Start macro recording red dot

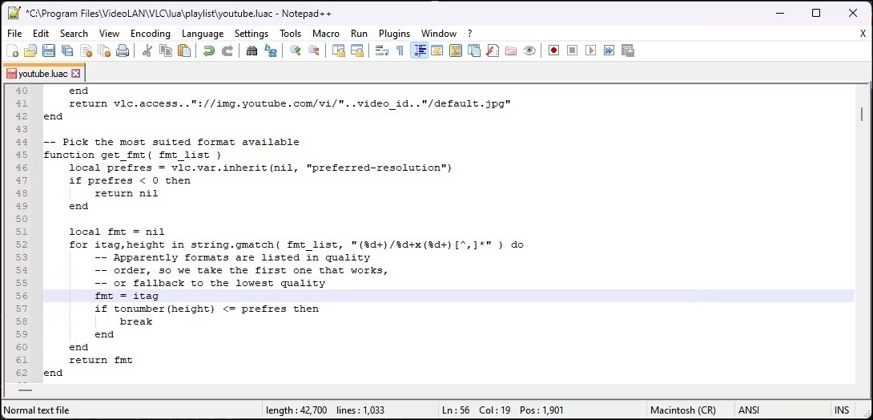point(553,50)
